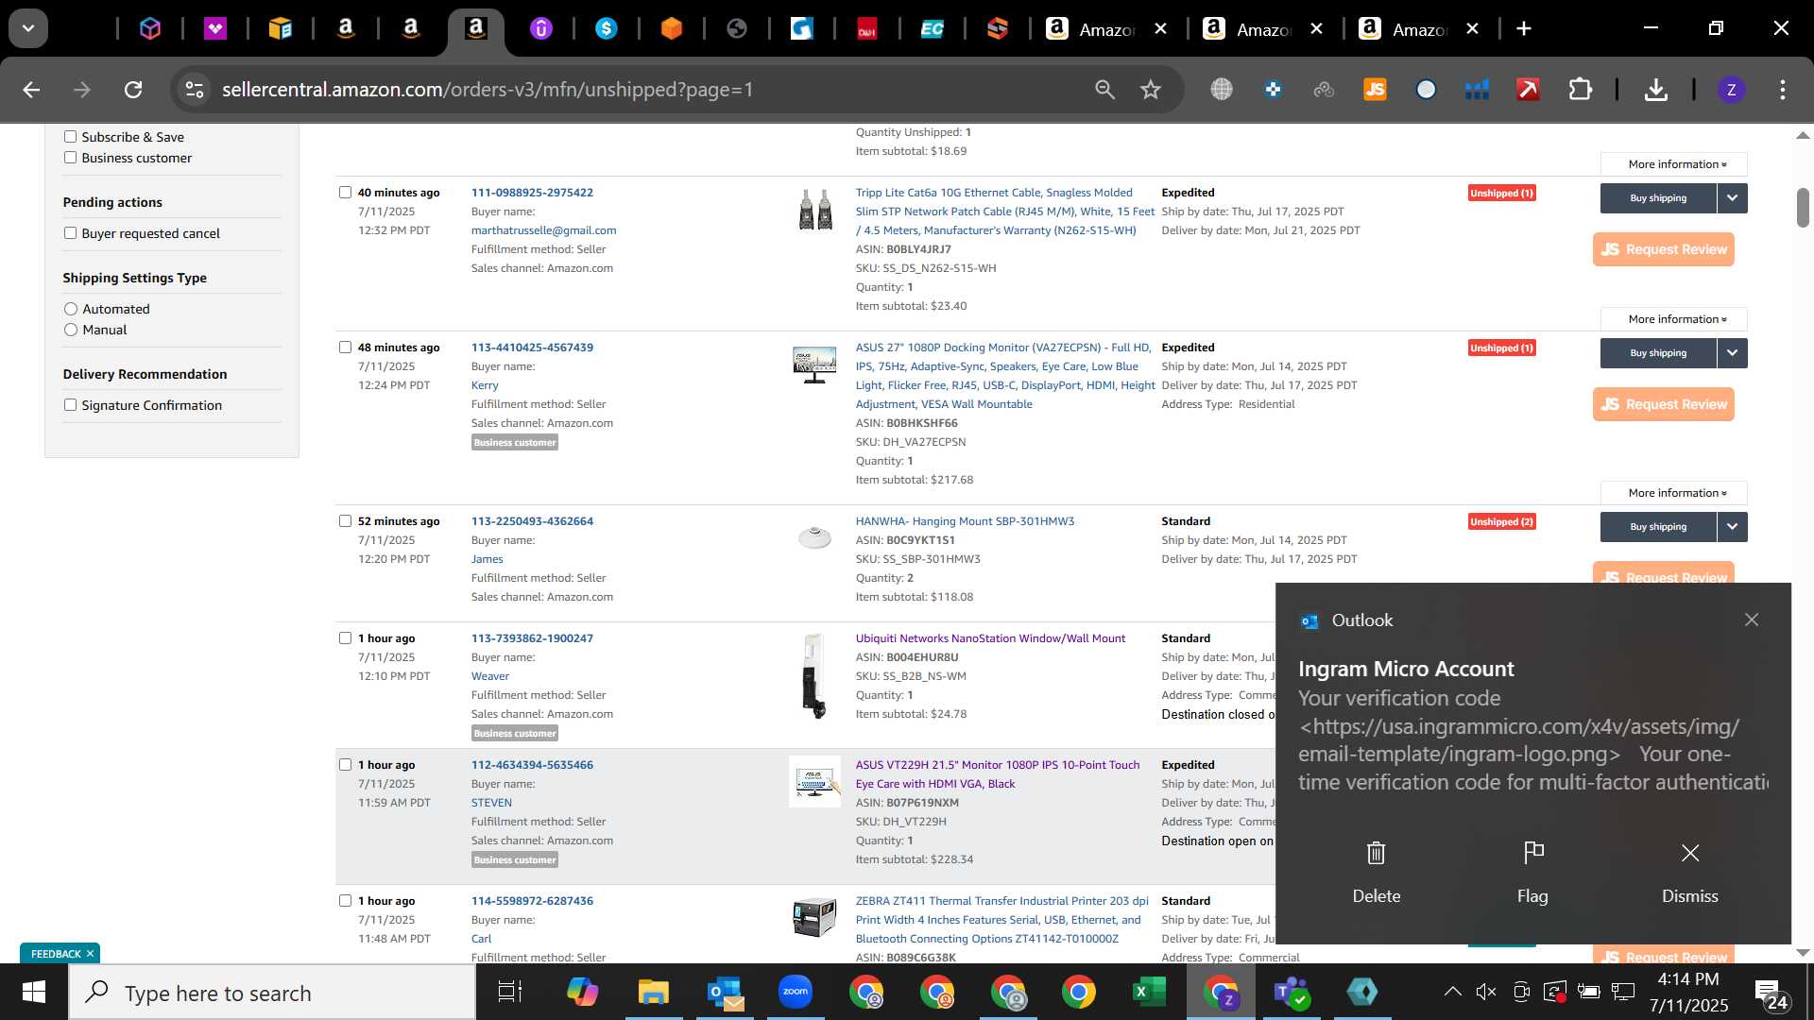The width and height of the screenshot is (1814, 1020).
Task: Click the zoom magnifier icon in address bar
Action: 1104,90
